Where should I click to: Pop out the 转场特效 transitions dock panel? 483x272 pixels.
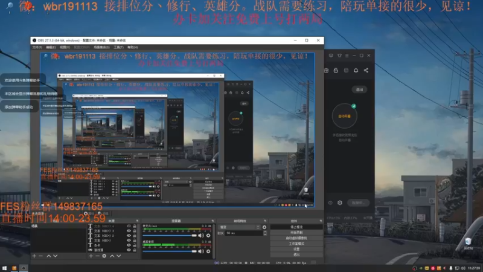pyautogui.click(x=265, y=221)
